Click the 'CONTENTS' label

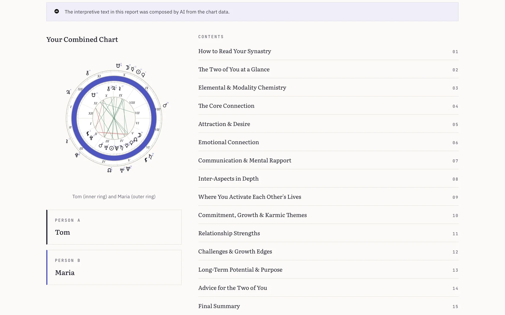point(211,37)
